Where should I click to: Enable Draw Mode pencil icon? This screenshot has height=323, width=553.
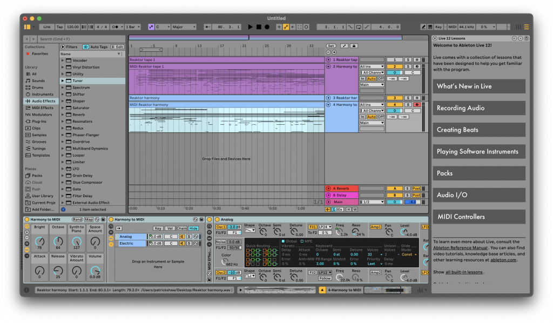click(x=423, y=27)
